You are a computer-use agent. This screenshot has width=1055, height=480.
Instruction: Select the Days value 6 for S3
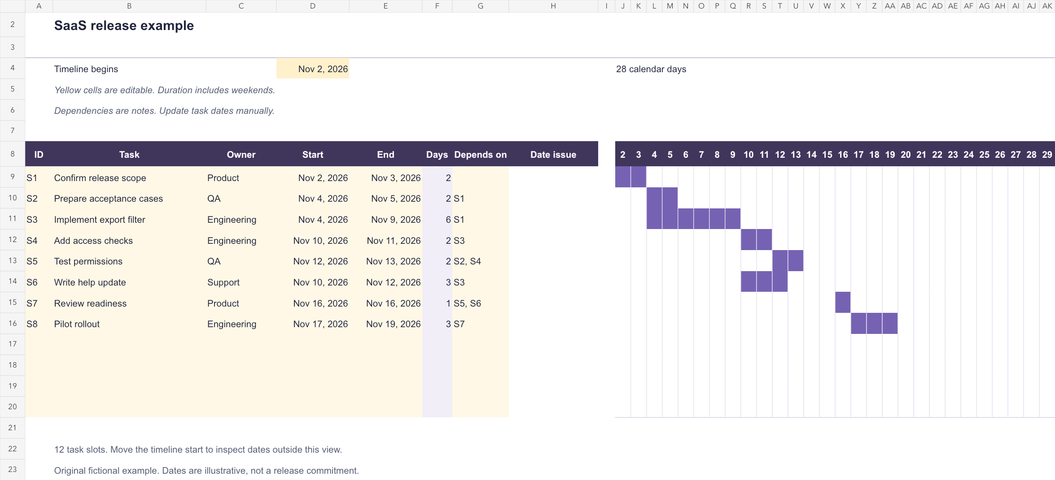tap(437, 220)
